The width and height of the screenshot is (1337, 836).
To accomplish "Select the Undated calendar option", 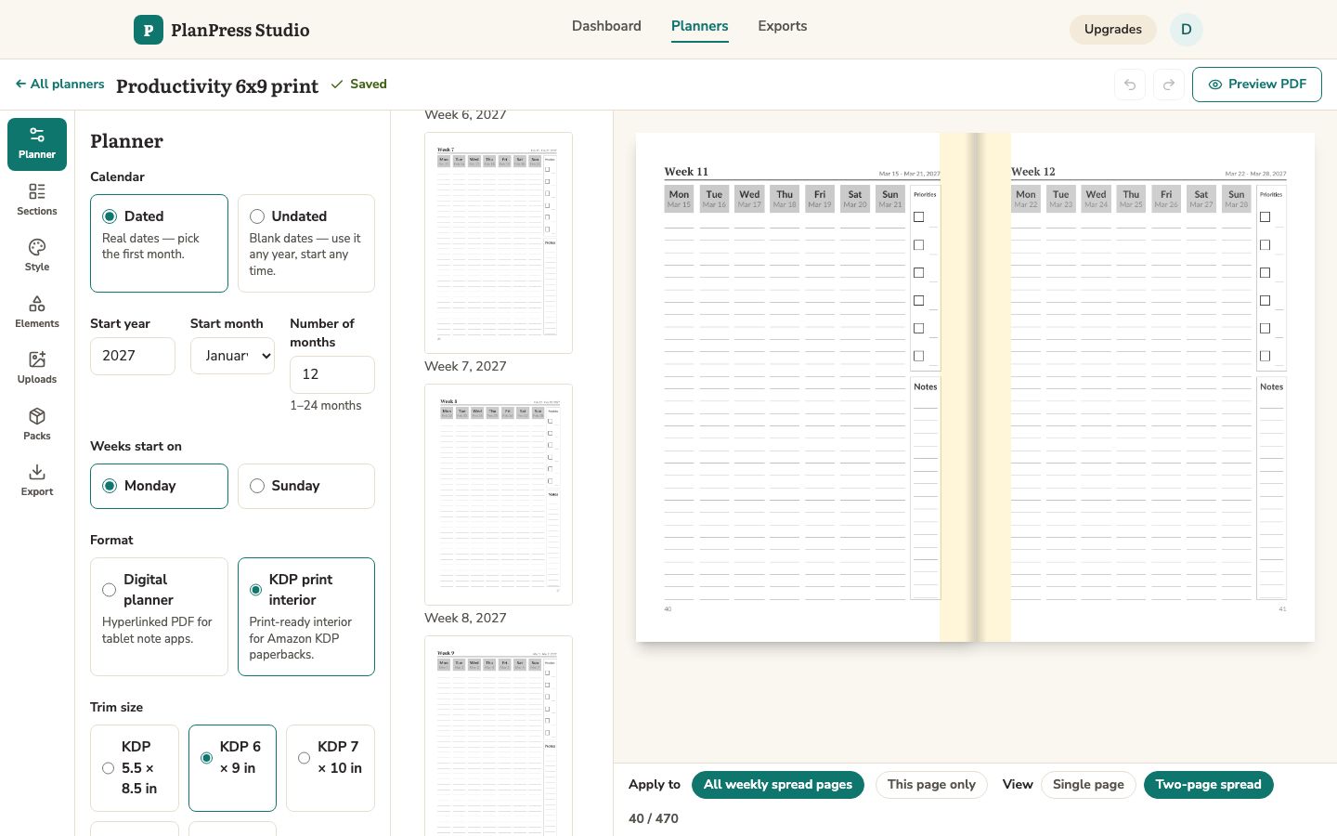I will coord(306,243).
